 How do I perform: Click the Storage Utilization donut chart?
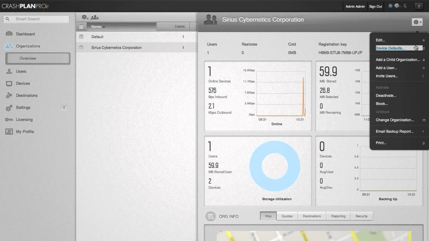275,166
